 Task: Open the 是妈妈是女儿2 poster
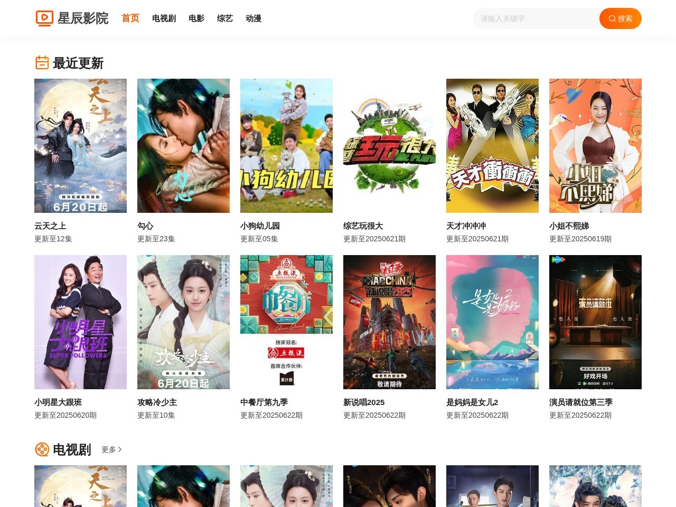tap(492, 322)
